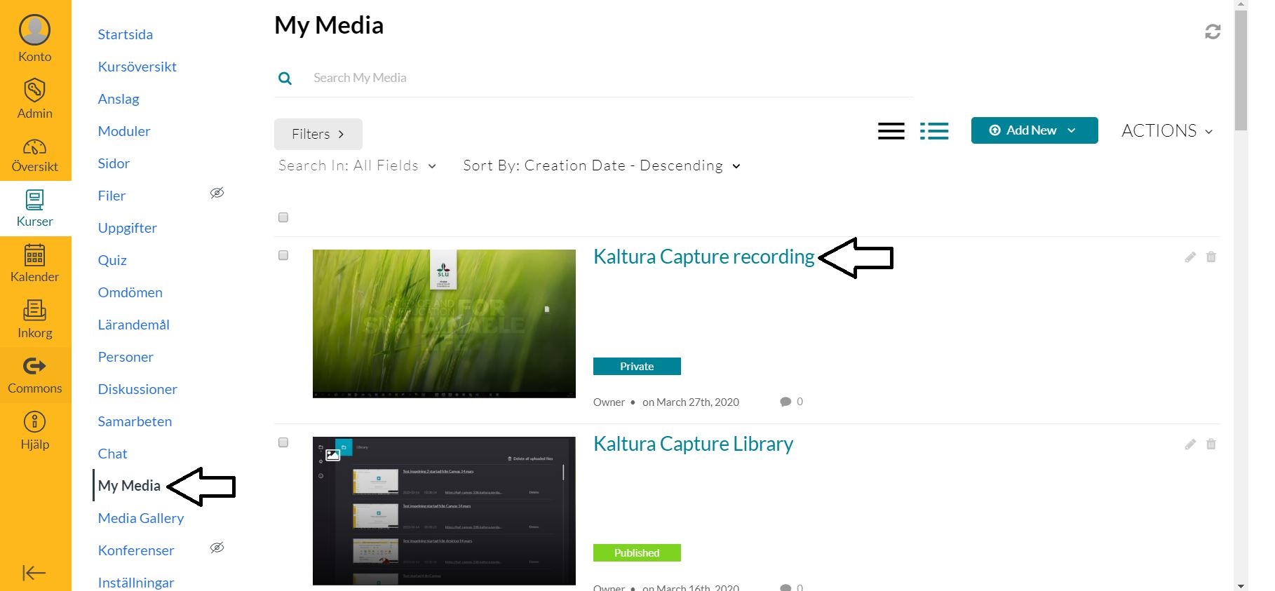The width and height of the screenshot is (1275, 591).
Task: Select My Media in course menu
Action: (x=129, y=485)
